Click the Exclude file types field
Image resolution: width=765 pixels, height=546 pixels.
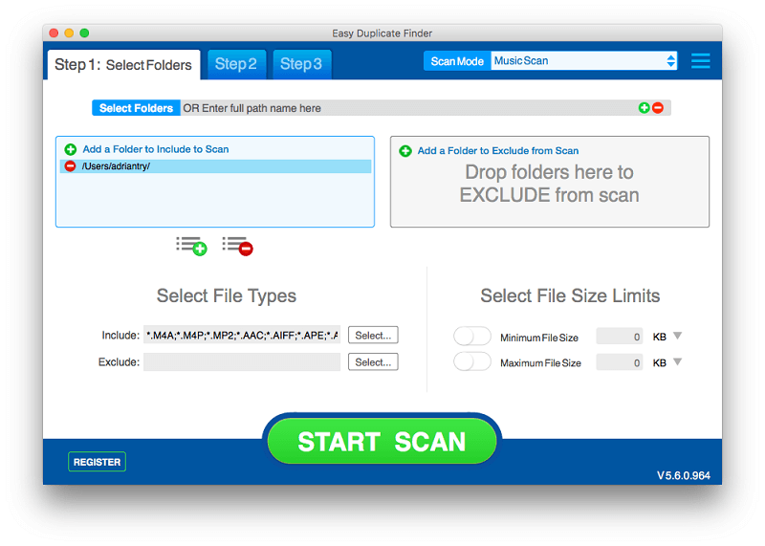[242, 362]
